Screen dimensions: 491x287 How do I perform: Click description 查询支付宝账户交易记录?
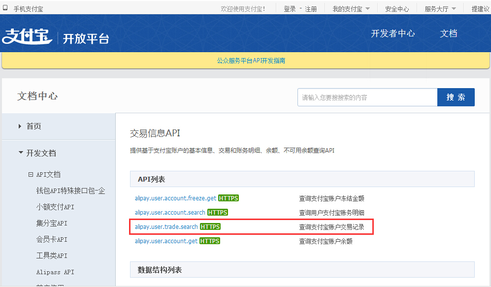coord(331,227)
